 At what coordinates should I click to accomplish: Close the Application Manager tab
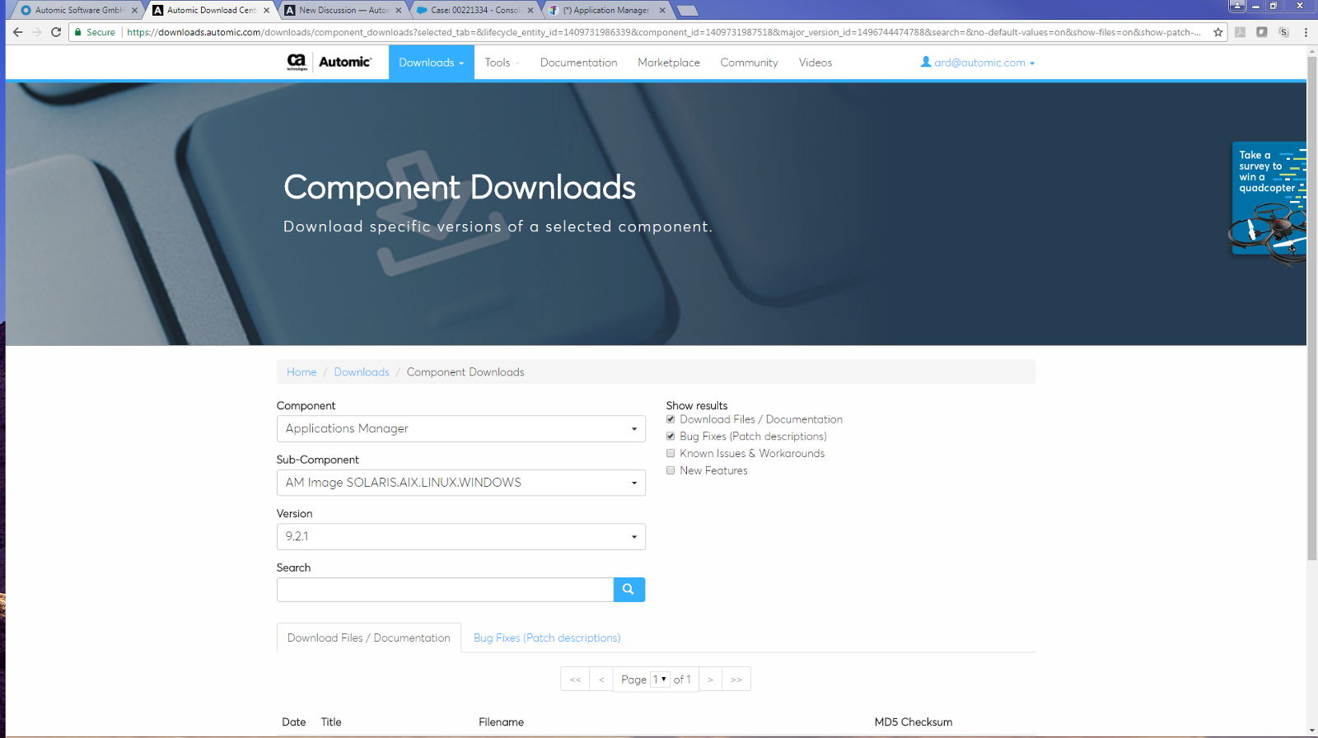(x=662, y=10)
